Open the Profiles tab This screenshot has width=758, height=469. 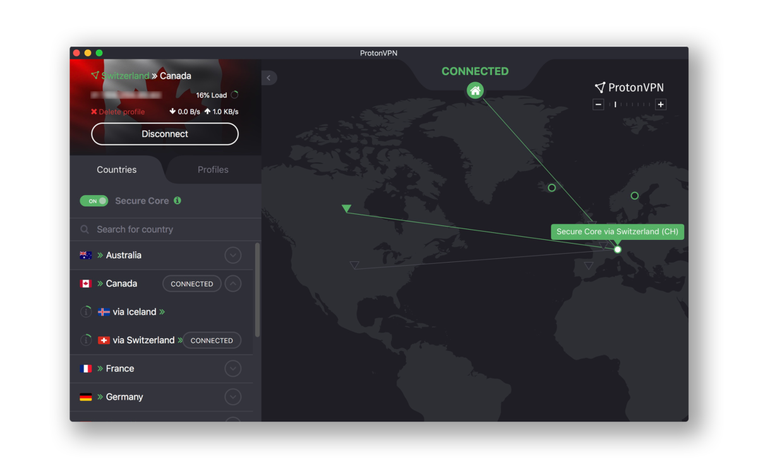click(x=213, y=170)
